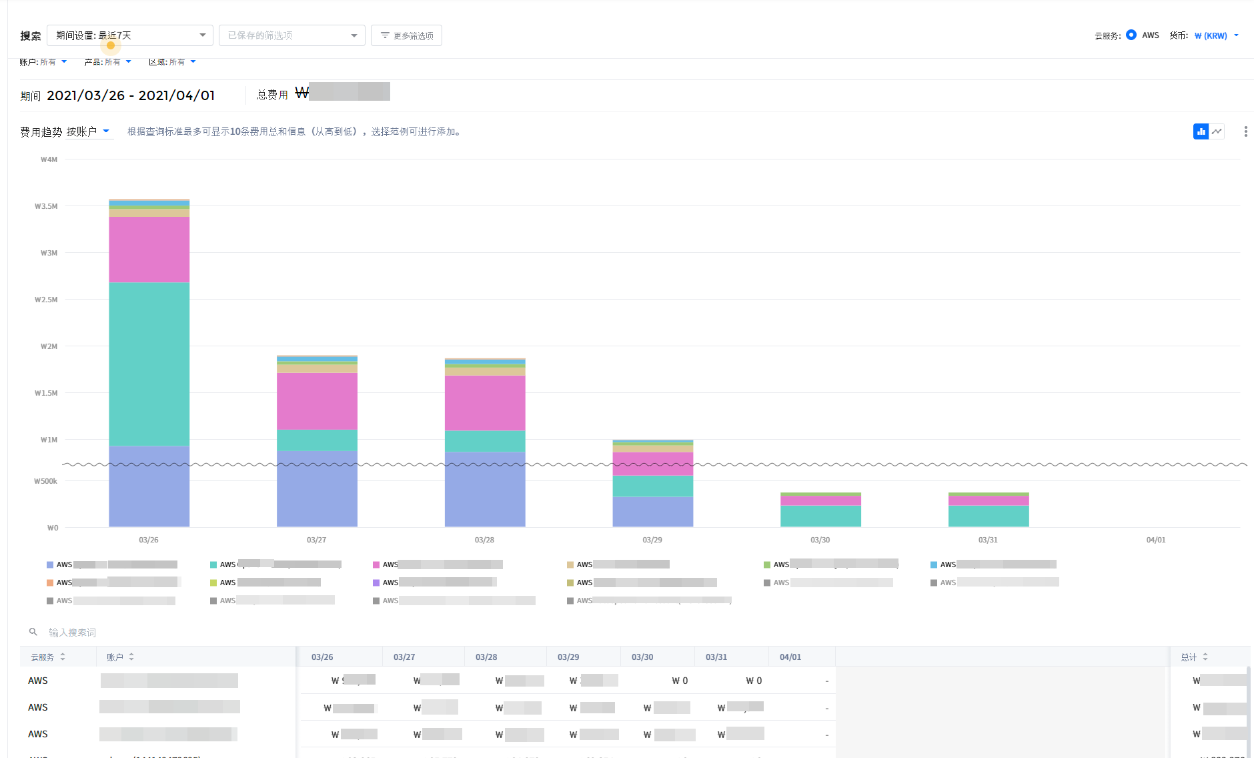Screen dimensions: 1254x758
Task: Switch chart to line graph view
Action: click(x=1217, y=131)
